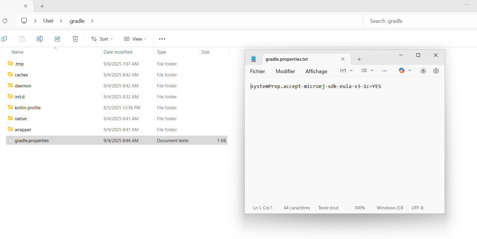Open the H1 heading dropdown in Notepad
Viewport: 477px width, 239px height.
(346, 70)
